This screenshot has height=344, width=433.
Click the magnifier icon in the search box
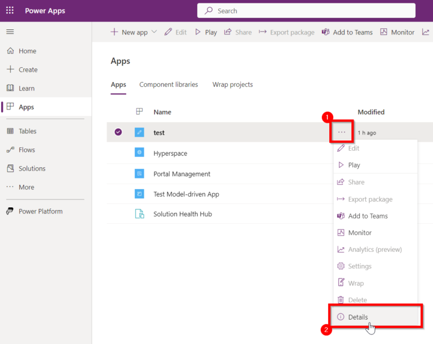click(209, 11)
